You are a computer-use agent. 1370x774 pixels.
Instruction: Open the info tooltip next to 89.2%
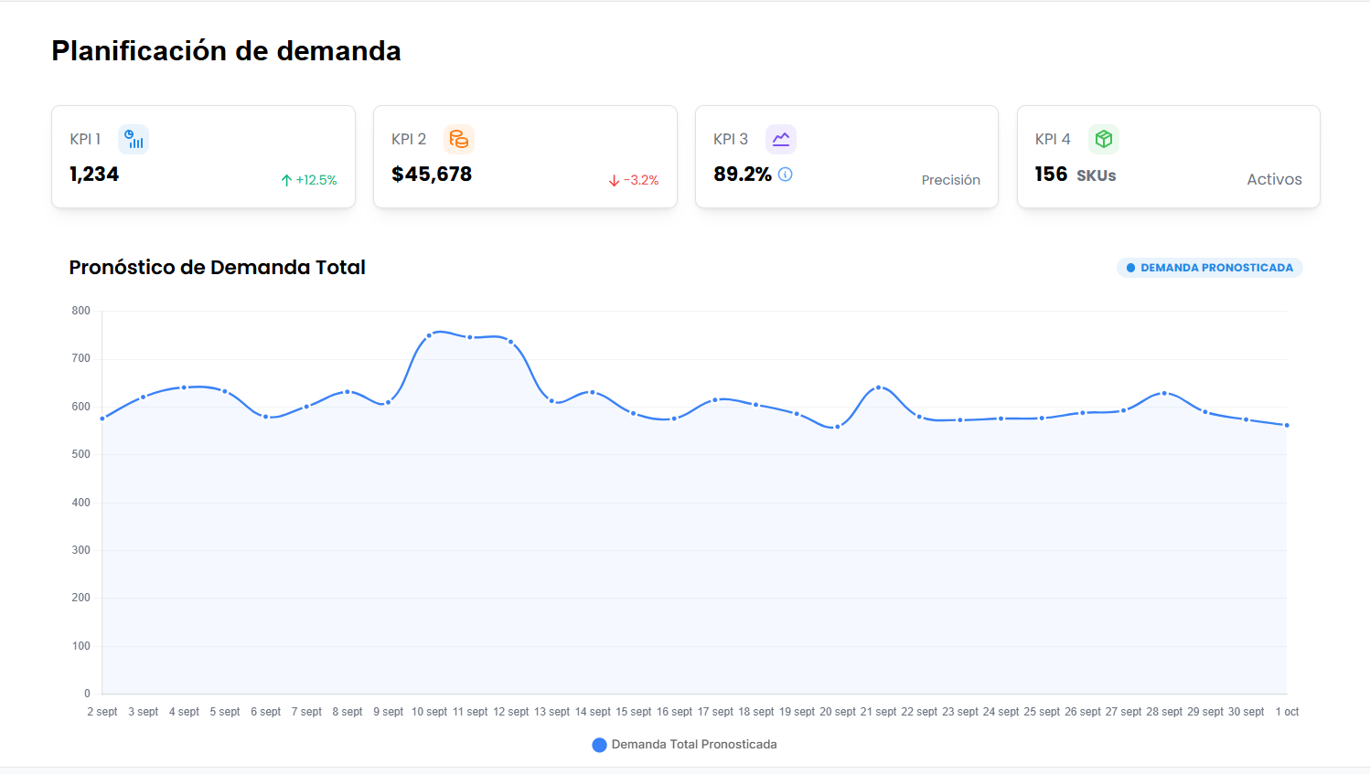pos(785,175)
